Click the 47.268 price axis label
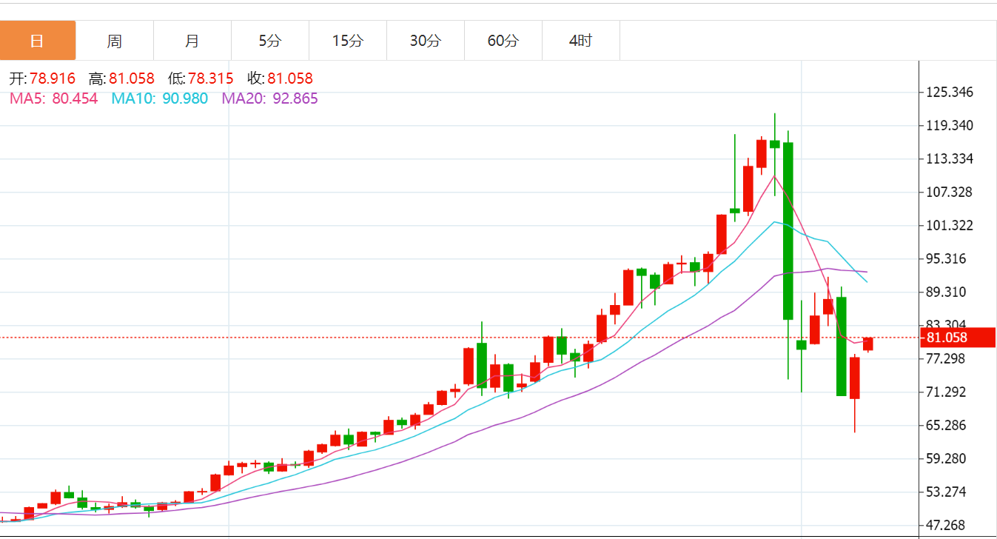 950,526
